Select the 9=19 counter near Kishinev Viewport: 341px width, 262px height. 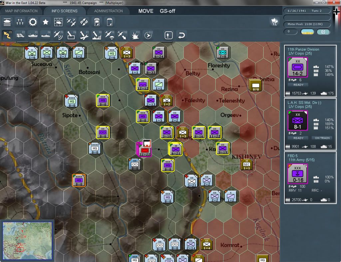click(x=223, y=148)
